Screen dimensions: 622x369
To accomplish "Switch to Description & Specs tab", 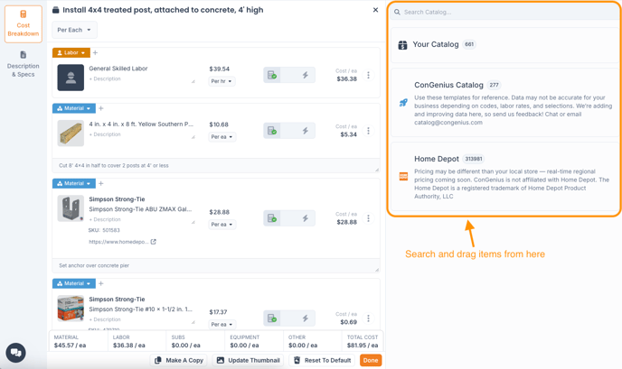I will (23, 64).
